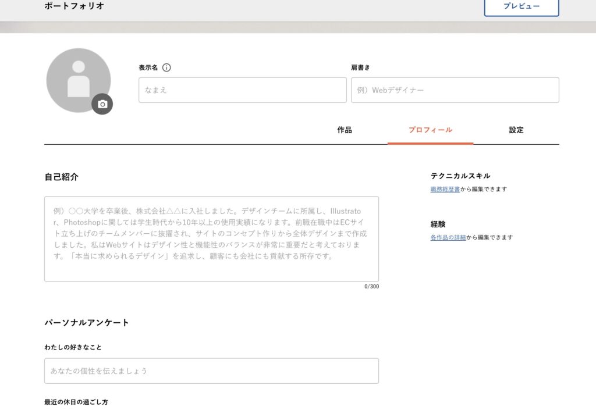Click the 最近の休日の過ごし方 label
Screen dimensions: 596x410
(75, 400)
